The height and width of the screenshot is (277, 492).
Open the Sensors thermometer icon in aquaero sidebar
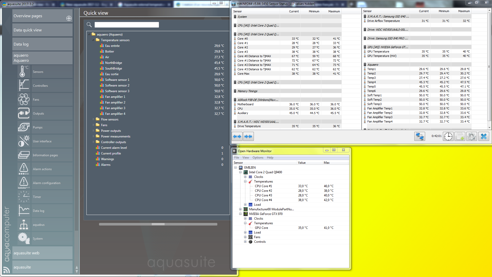[24, 72]
